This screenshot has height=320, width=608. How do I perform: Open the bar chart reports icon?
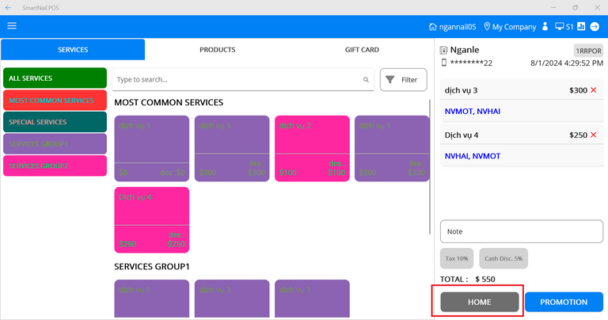(580, 27)
